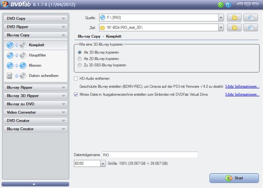Start the Blu-ray copy process
Screen dimensions: 263x188
pos(234,178)
